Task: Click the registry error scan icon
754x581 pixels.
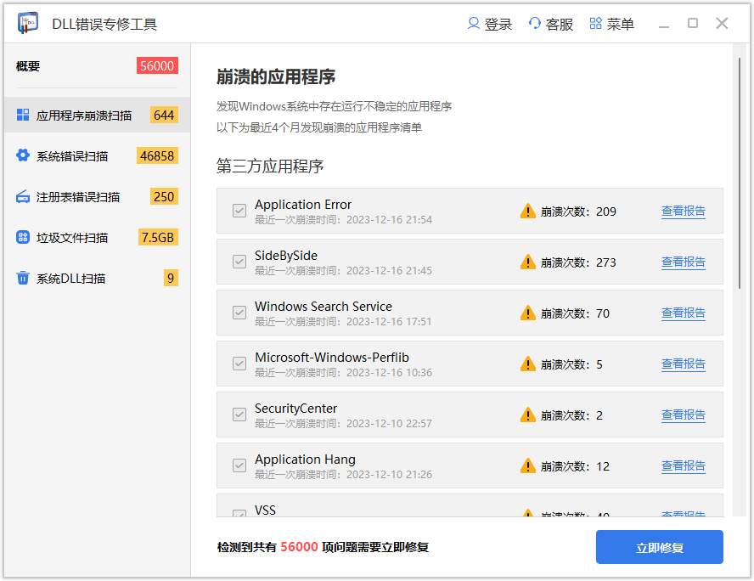Action: click(x=23, y=196)
